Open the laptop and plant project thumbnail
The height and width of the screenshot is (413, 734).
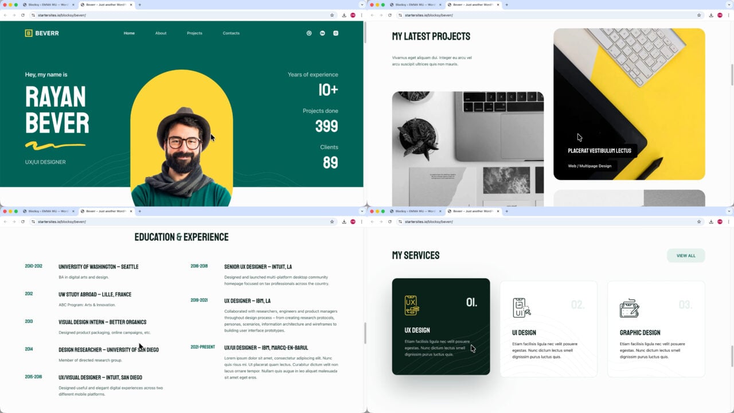[468, 149]
